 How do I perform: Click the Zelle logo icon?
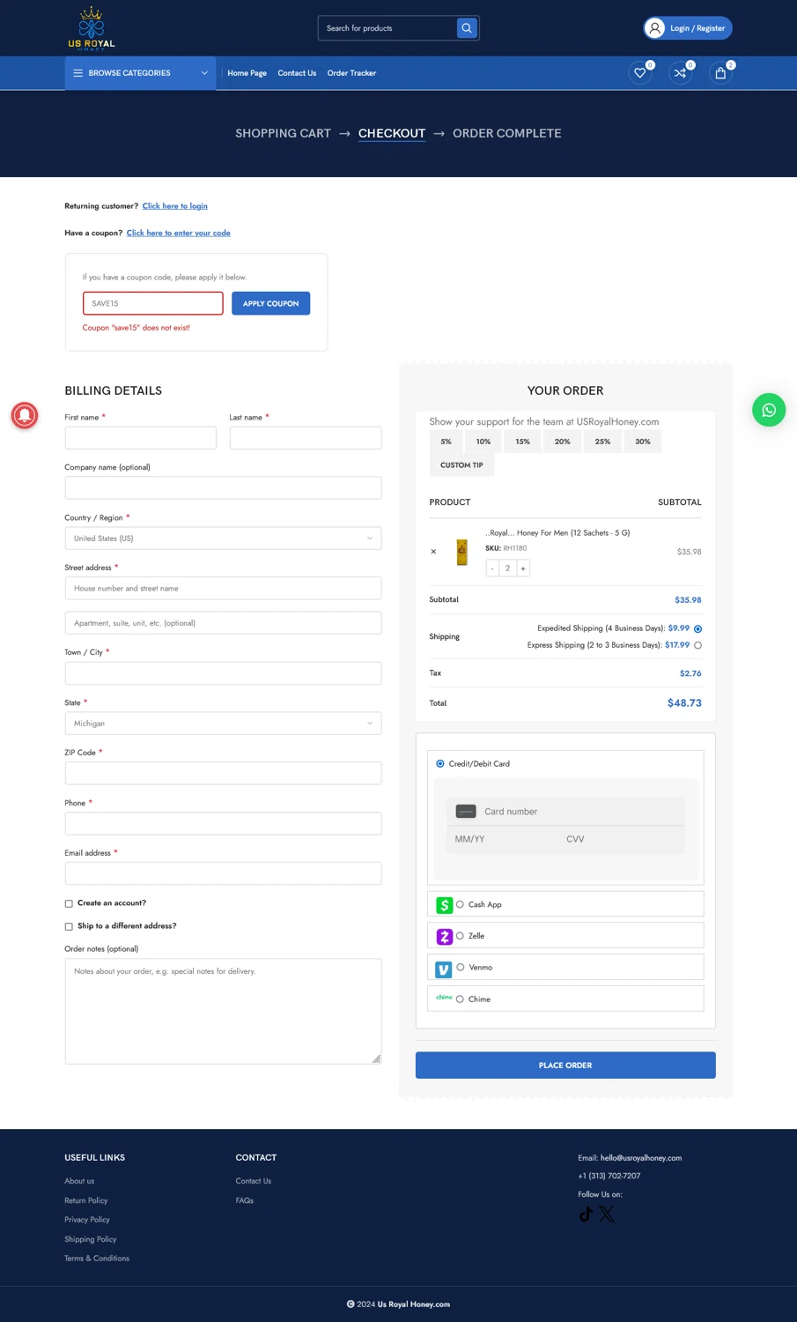(445, 936)
